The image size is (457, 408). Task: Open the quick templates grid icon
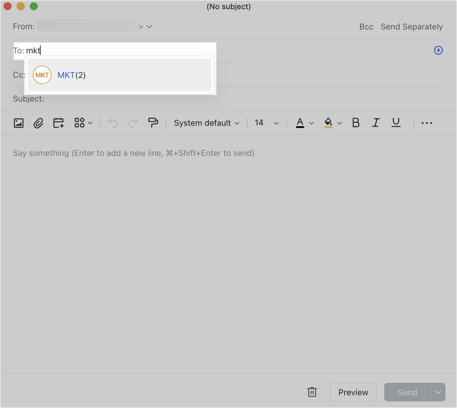pos(80,123)
